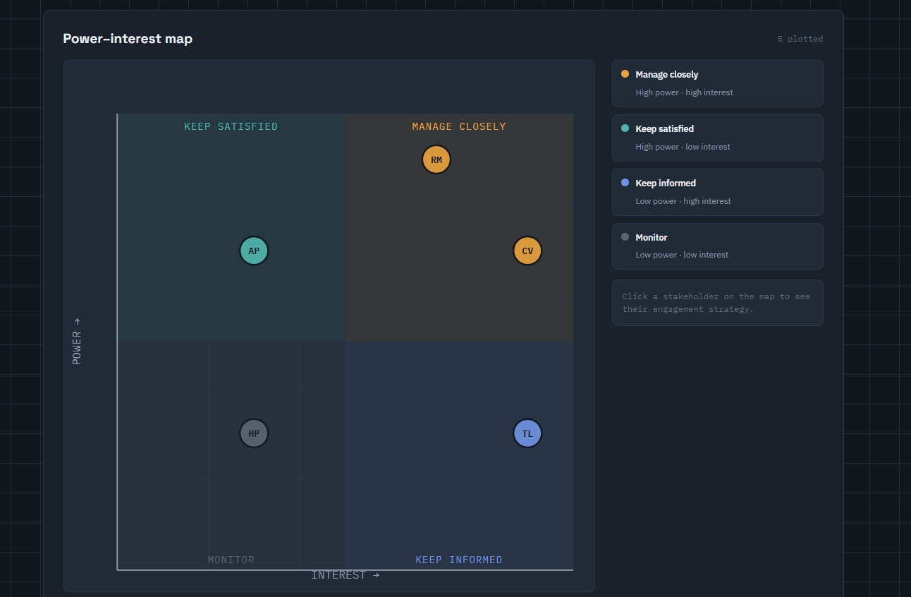Click the POWER axis label
The image size is (911, 597).
coord(77,342)
